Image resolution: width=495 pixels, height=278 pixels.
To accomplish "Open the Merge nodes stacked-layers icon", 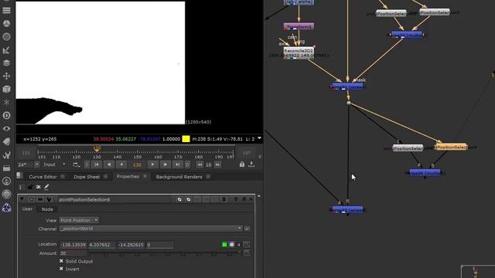I will pyautogui.click(x=6, y=63).
